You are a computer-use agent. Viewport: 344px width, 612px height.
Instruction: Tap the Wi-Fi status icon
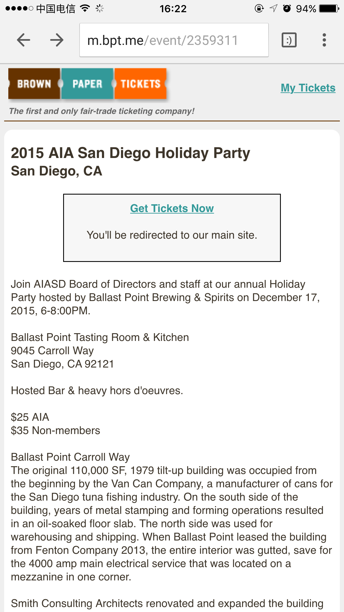click(x=85, y=8)
